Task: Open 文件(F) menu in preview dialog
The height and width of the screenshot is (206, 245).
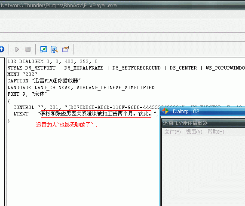Action: coord(172,132)
